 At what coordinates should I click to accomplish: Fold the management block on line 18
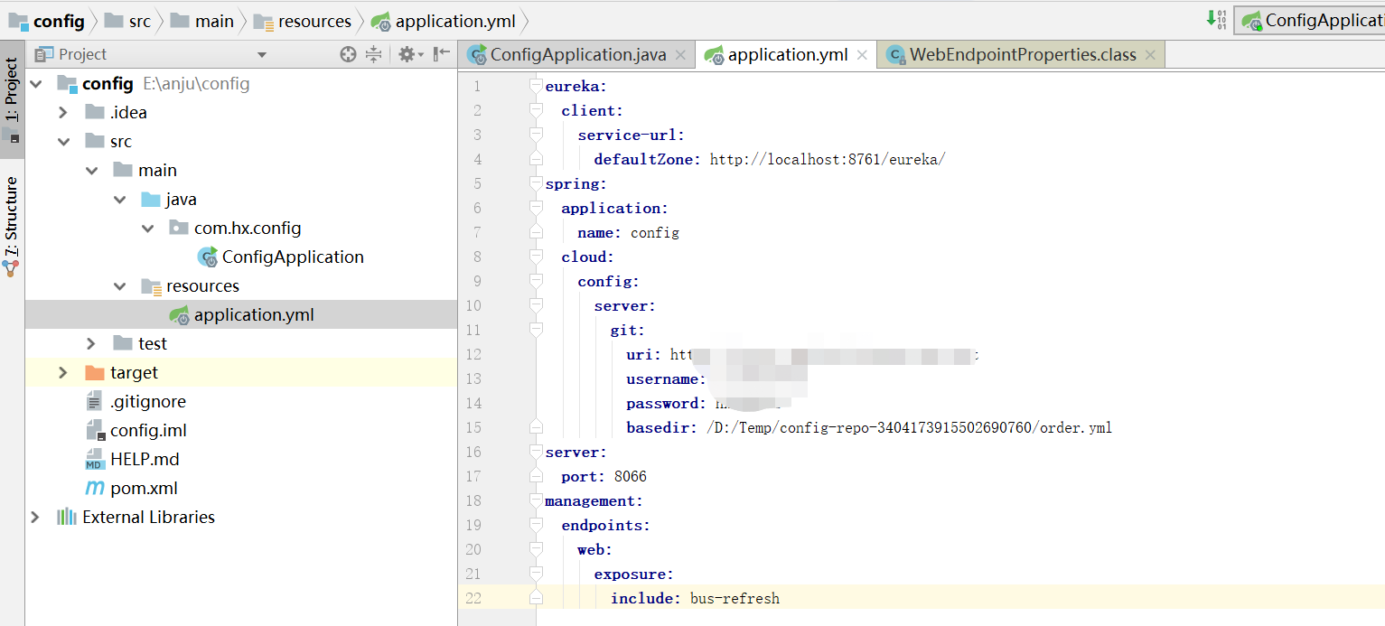pyautogui.click(x=536, y=500)
